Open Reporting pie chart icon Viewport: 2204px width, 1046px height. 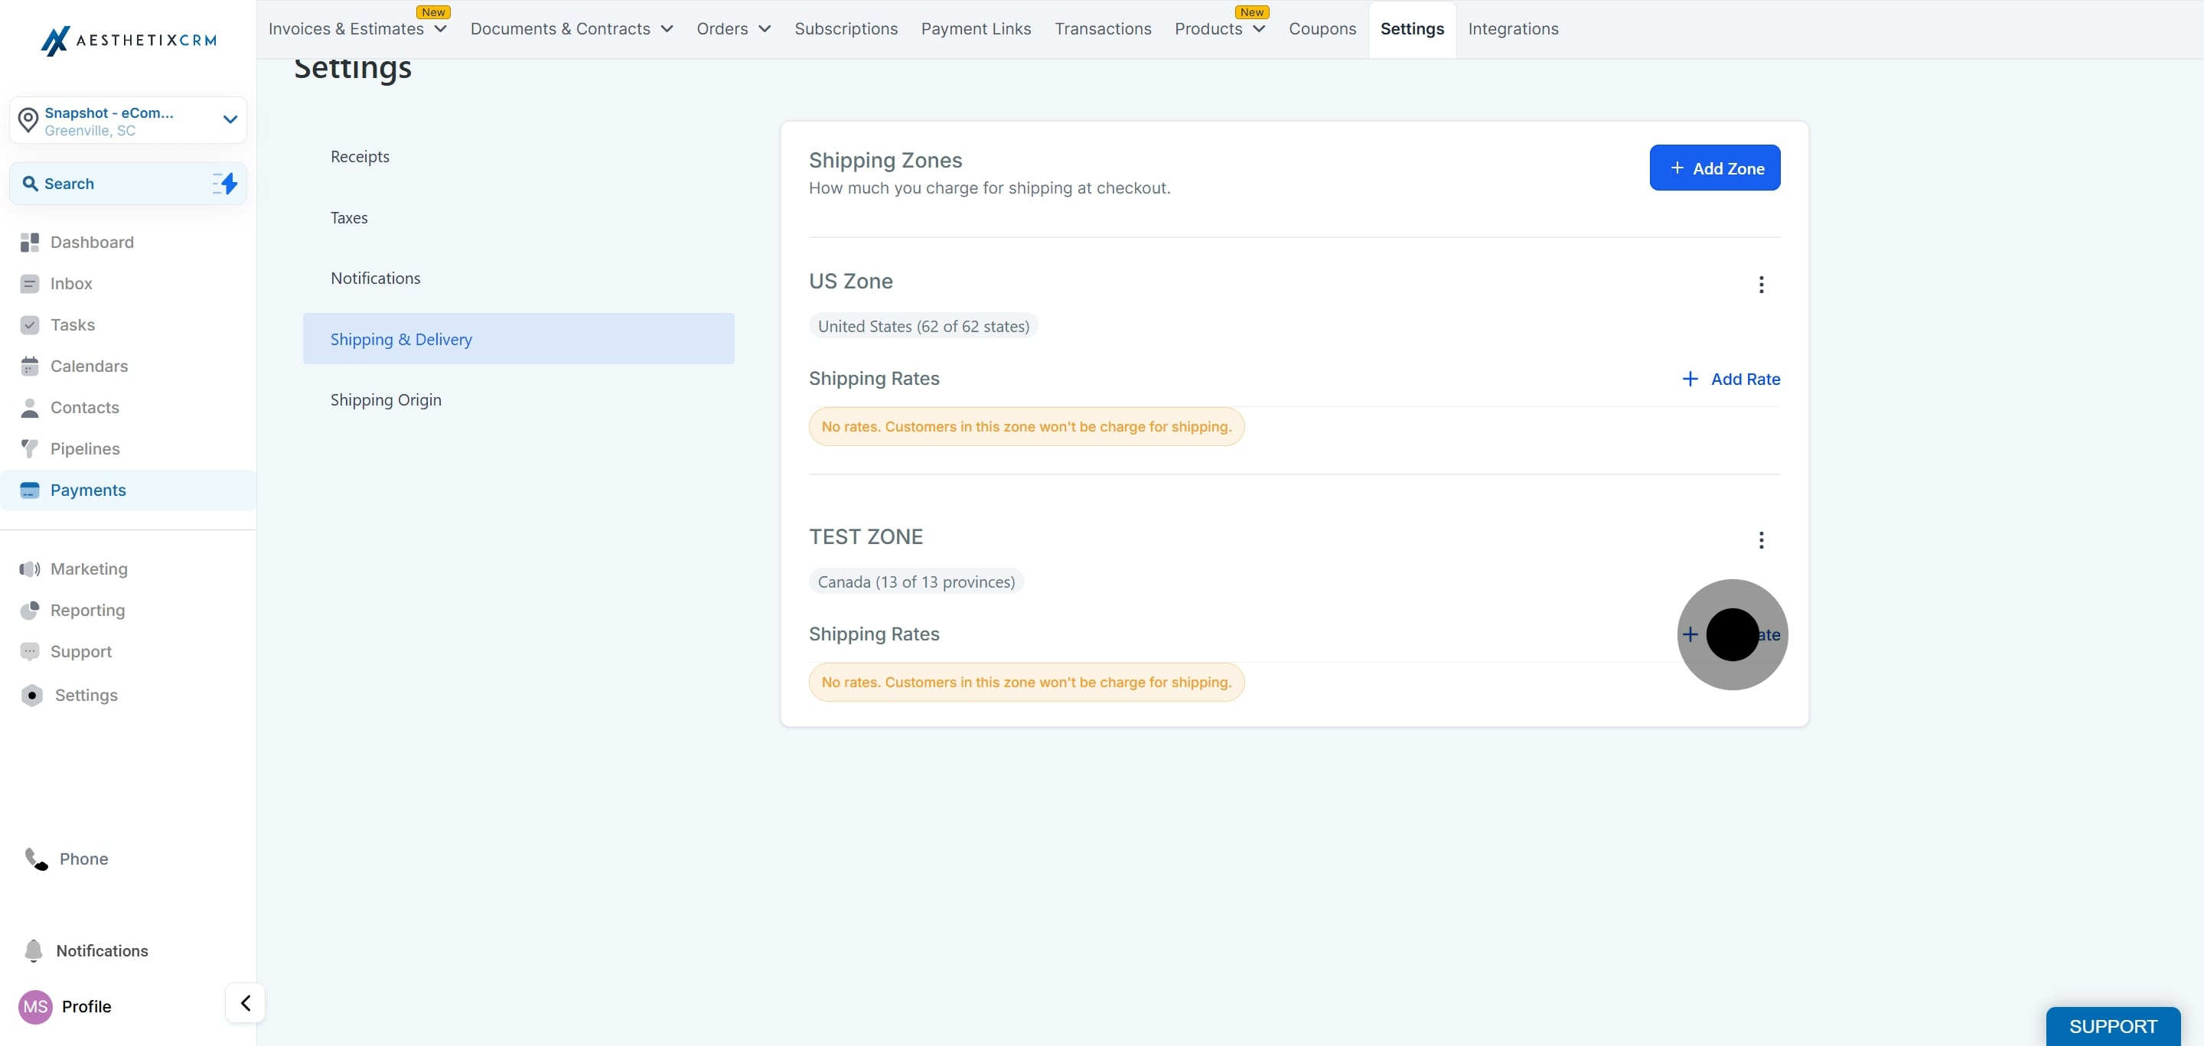click(x=30, y=611)
